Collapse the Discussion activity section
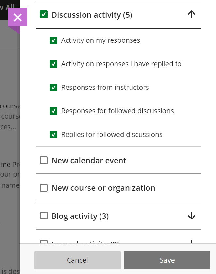Image resolution: width=216 pixels, height=274 pixels. point(192,14)
